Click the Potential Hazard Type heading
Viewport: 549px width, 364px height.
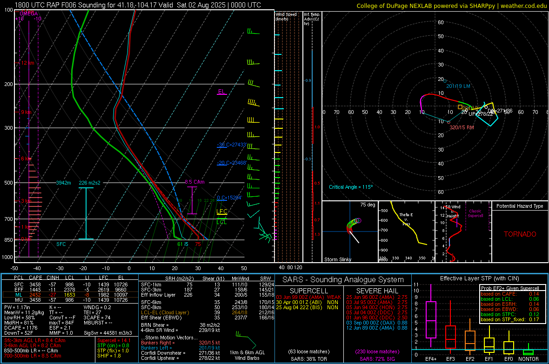click(520, 206)
